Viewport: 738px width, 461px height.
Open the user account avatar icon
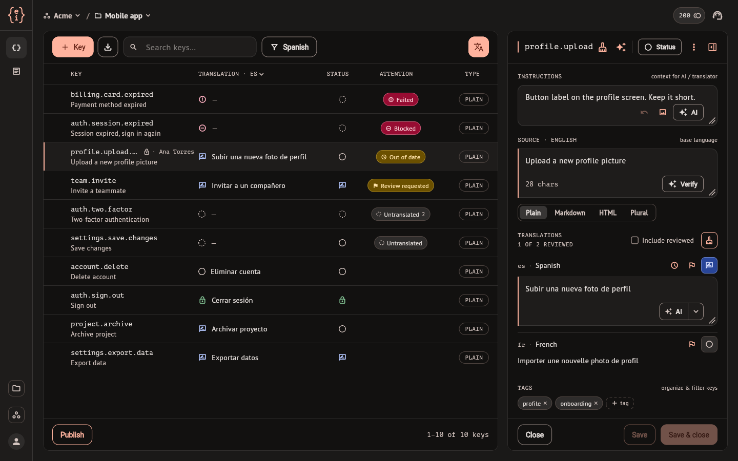click(16, 442)
